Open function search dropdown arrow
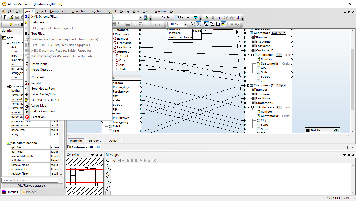 coord(61,180)
